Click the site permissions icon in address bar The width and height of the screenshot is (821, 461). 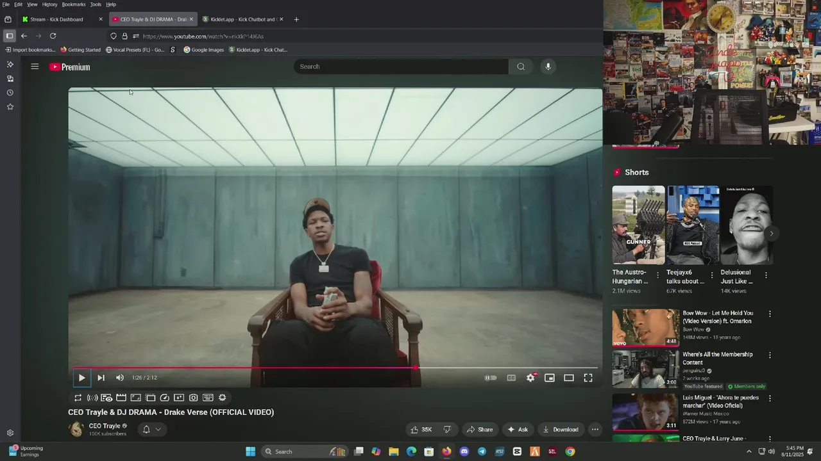[135, 36]
